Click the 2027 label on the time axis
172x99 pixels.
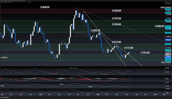(155, 94)
